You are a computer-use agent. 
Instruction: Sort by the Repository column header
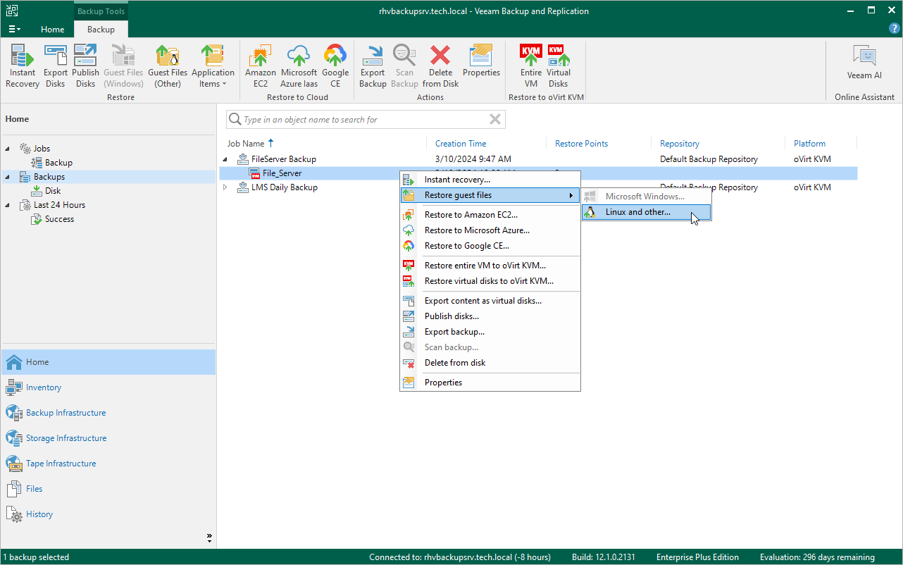click(680, 144)
